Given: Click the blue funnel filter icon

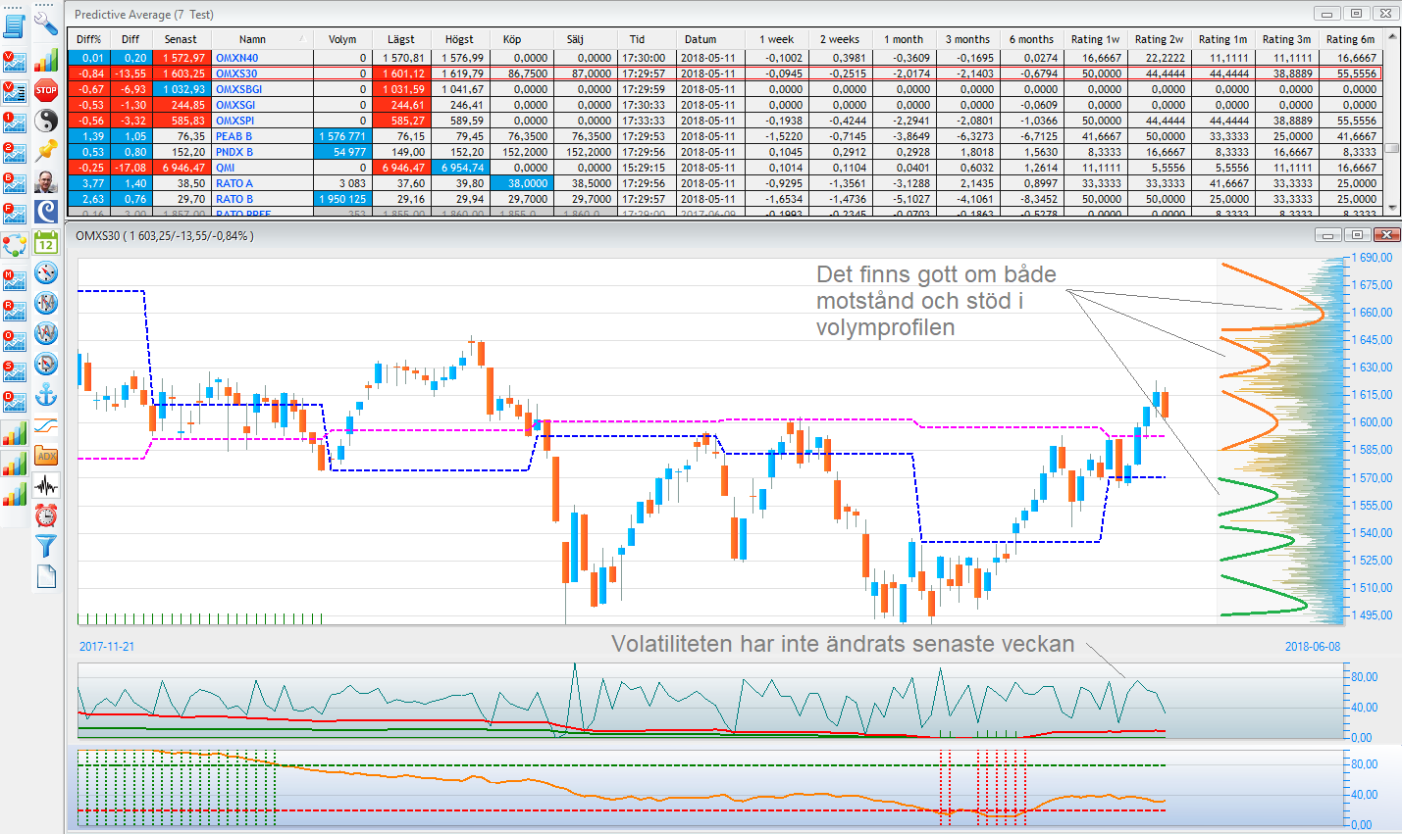Looking at the screenshot, I should click(46, 547).
